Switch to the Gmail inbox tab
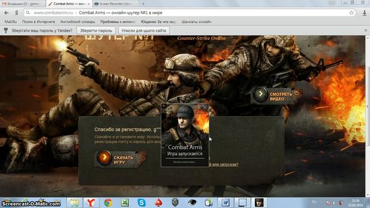 [23, 4]
